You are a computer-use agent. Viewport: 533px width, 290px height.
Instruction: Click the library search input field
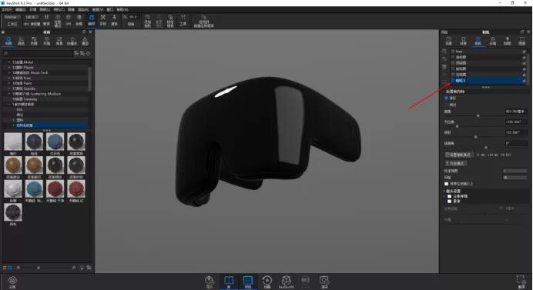coord(38,53)
